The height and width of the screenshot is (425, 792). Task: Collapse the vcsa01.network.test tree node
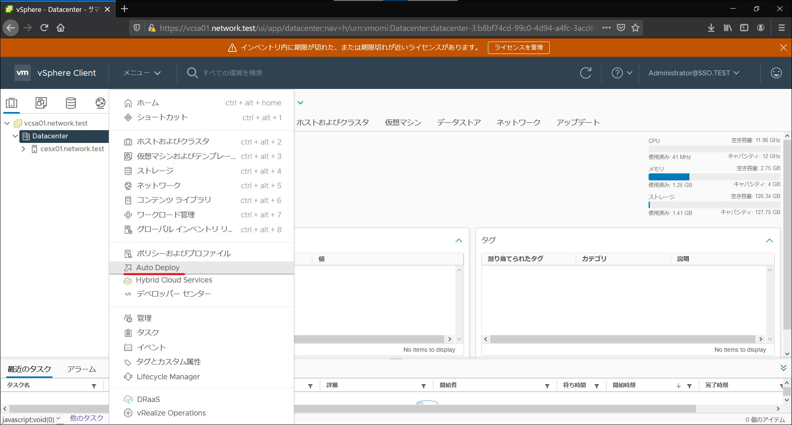pyautogui.click(x=7, y=123)
